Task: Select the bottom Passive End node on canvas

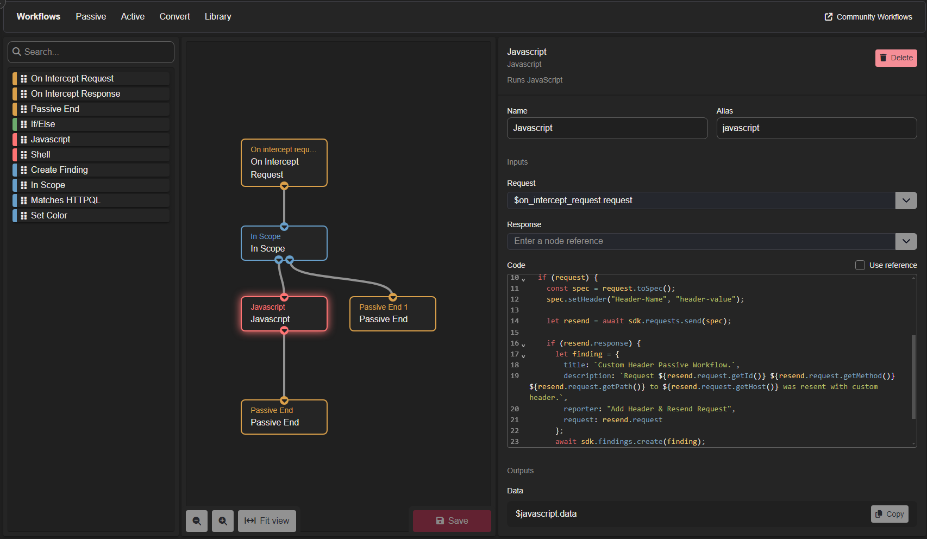Action: (284, 417)
